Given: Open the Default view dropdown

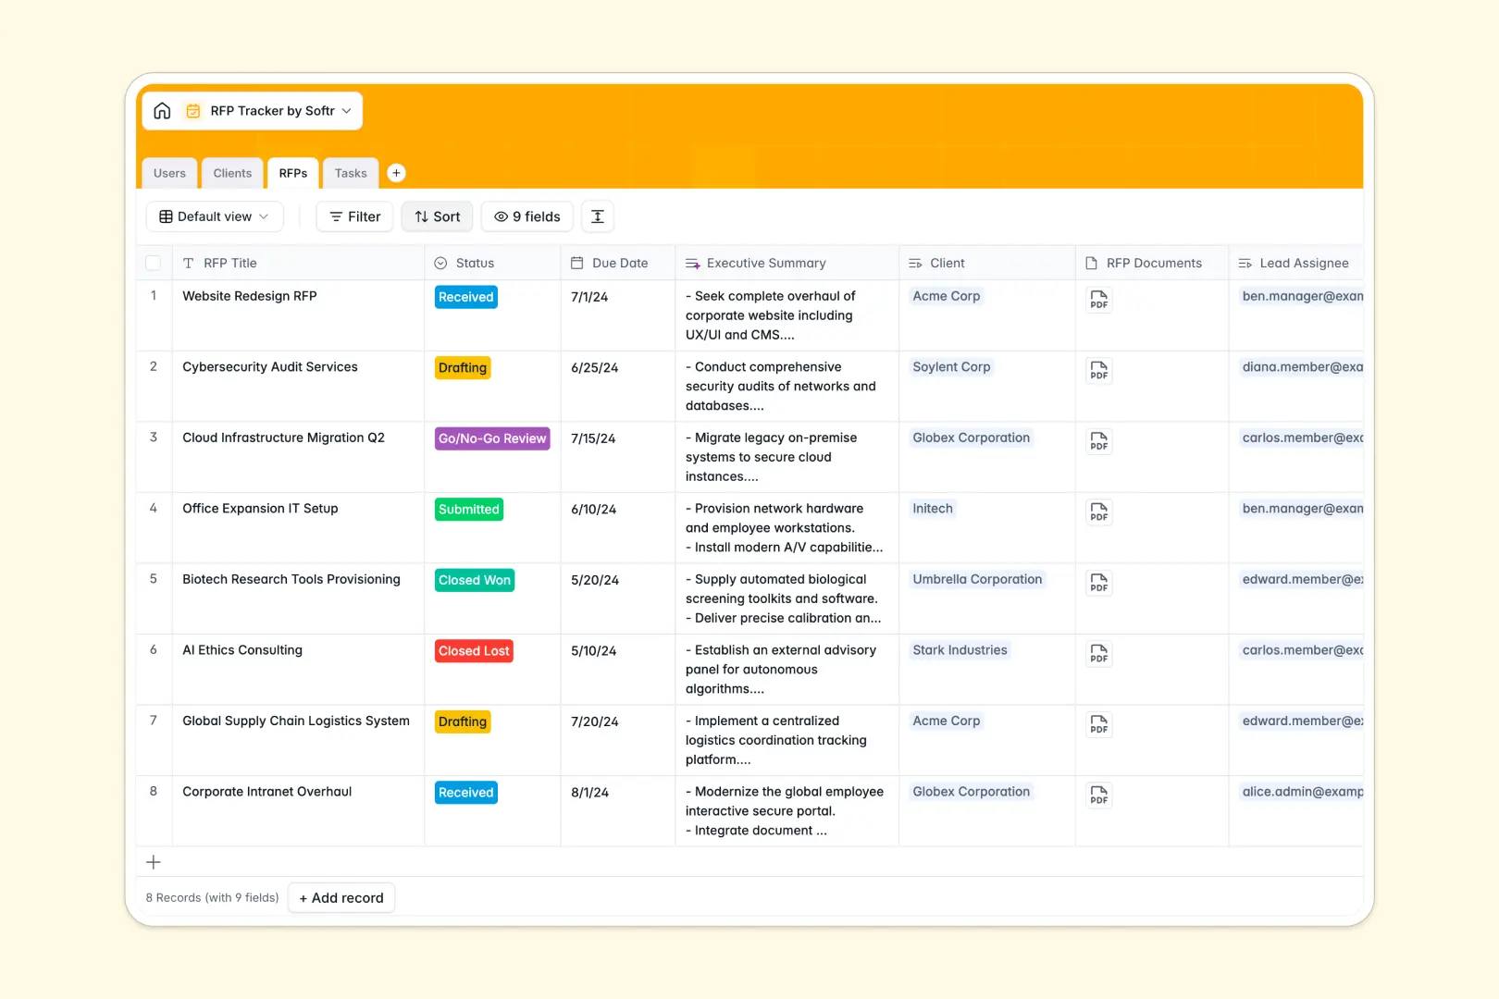Looking at the screenshot, I should 214,216.
